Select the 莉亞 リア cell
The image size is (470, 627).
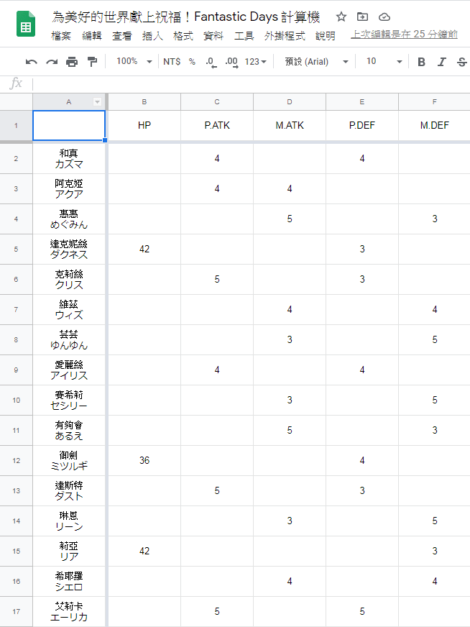(x=69, y=551)
